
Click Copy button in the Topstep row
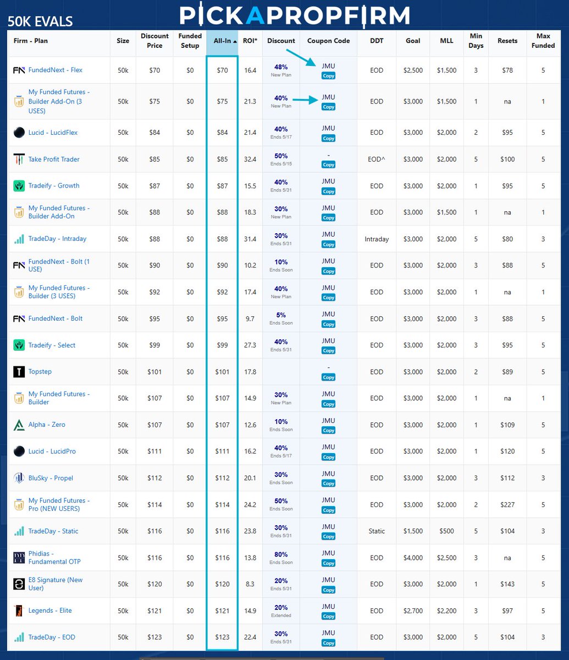point(328,377)
